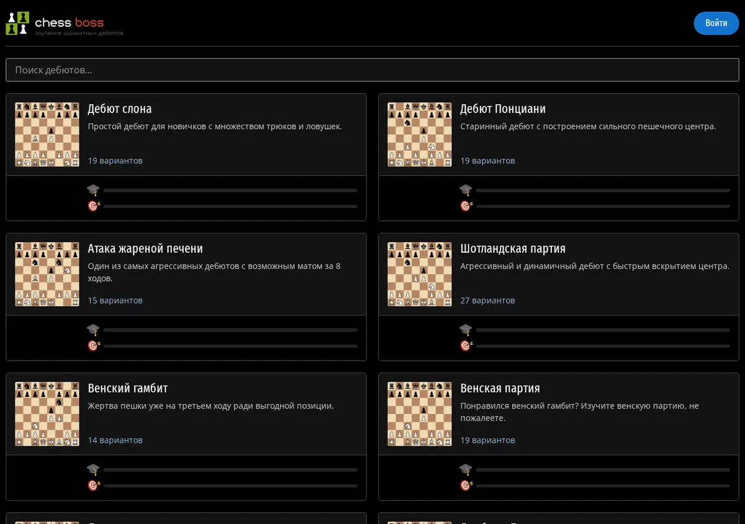Screen dimensions: 745x524
Task: Open the Дебют Понциани title link
Action: tap(503, 109)
